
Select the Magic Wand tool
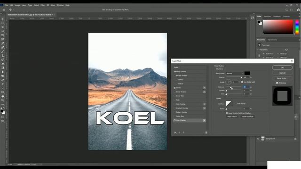3,31
